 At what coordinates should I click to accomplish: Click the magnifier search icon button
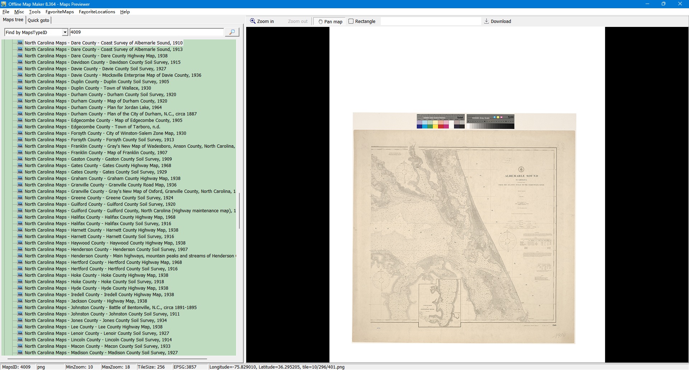[232, 32]
